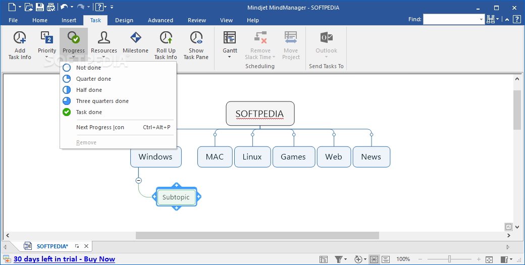
Task: Expand the Find box dropdown arrow
Action: point(482,19)
